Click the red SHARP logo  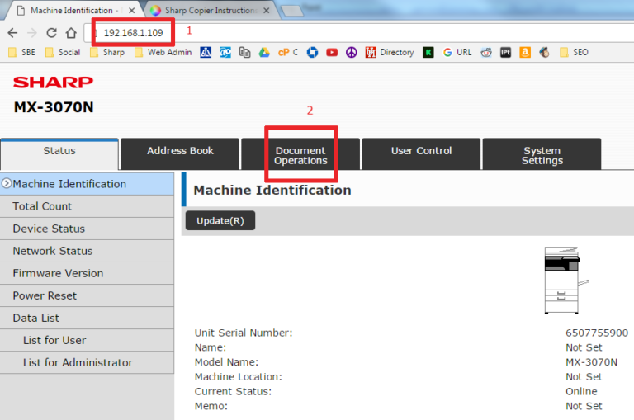53,83
